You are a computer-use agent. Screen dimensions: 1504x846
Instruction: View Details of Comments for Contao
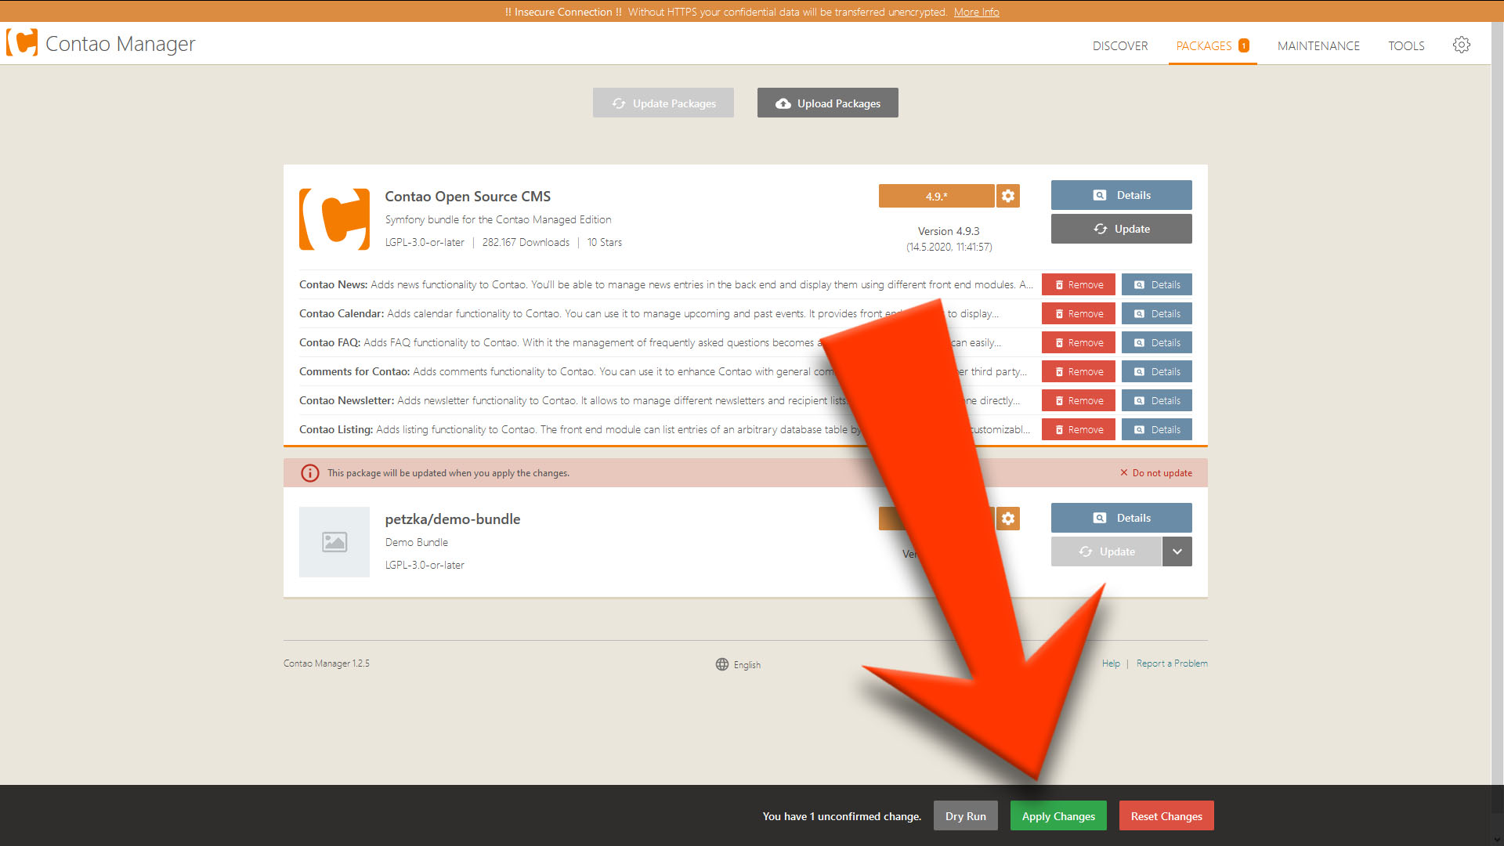1157,372
